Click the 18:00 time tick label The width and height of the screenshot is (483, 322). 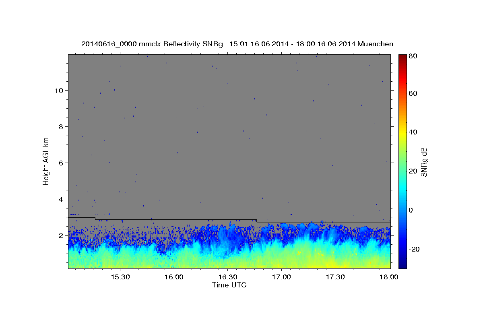389,277
